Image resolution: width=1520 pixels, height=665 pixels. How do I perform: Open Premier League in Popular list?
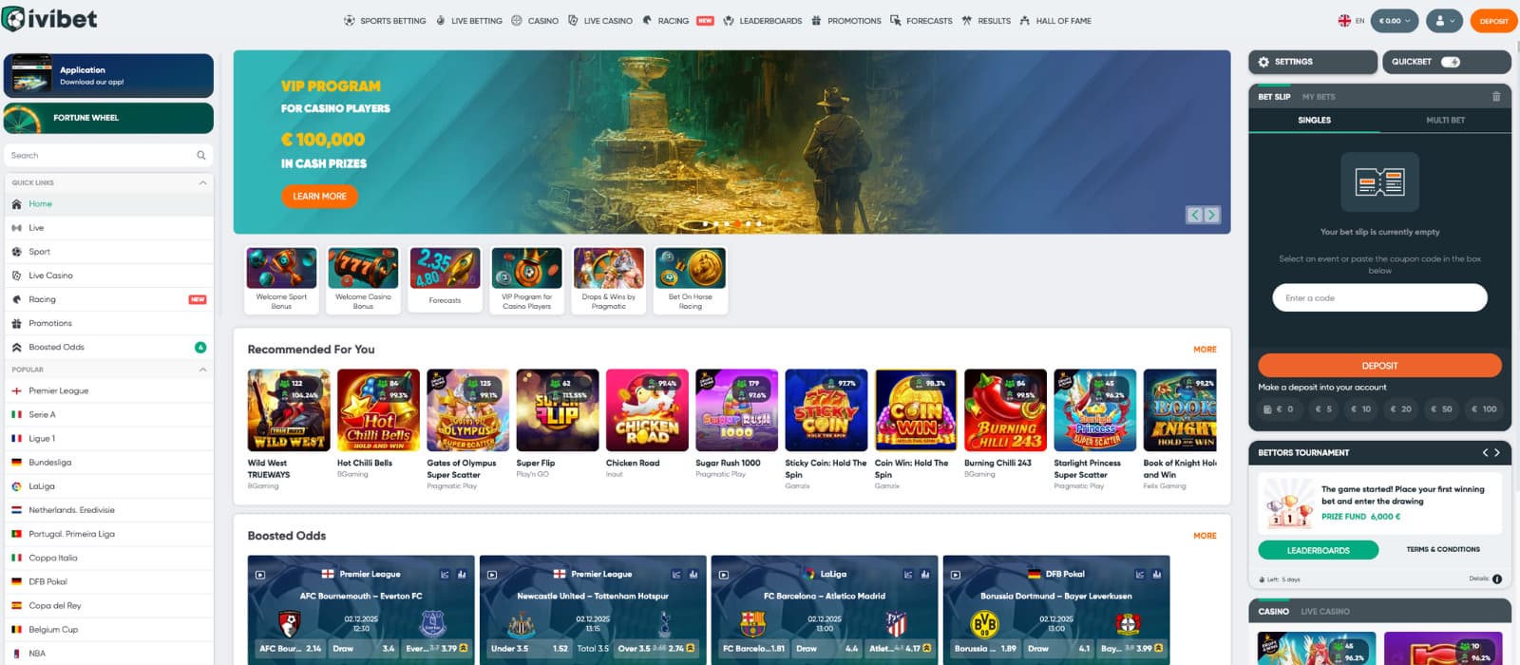[108, 390]
